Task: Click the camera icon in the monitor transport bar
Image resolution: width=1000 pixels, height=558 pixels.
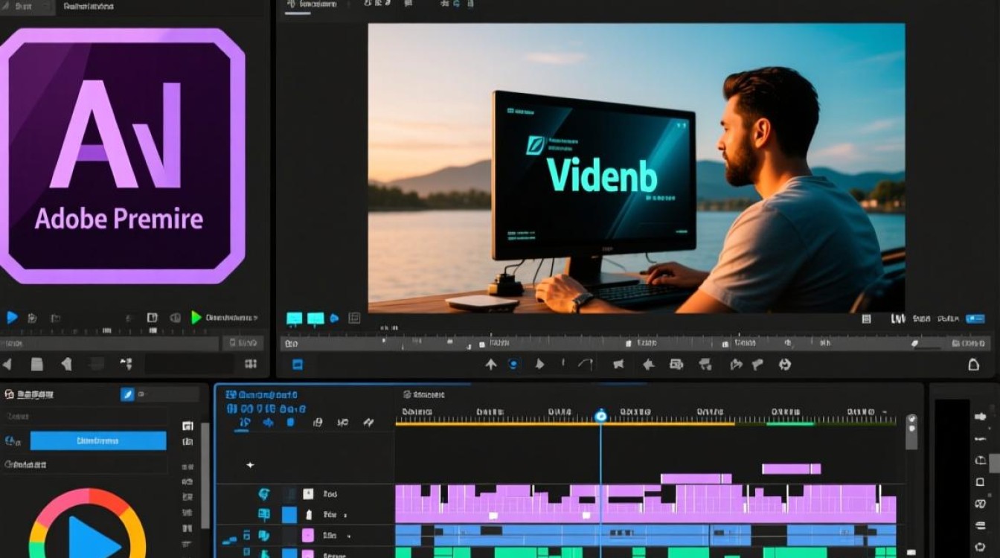Action: [676, 365]
